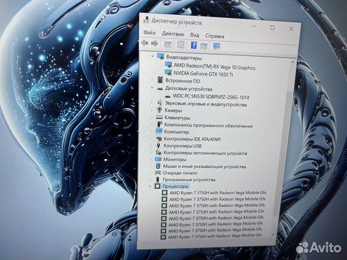This screenshot has width=347, height=260.
Task: Click icon beside AMD Radeon RX Vega 10
Action: click(169, 65)
